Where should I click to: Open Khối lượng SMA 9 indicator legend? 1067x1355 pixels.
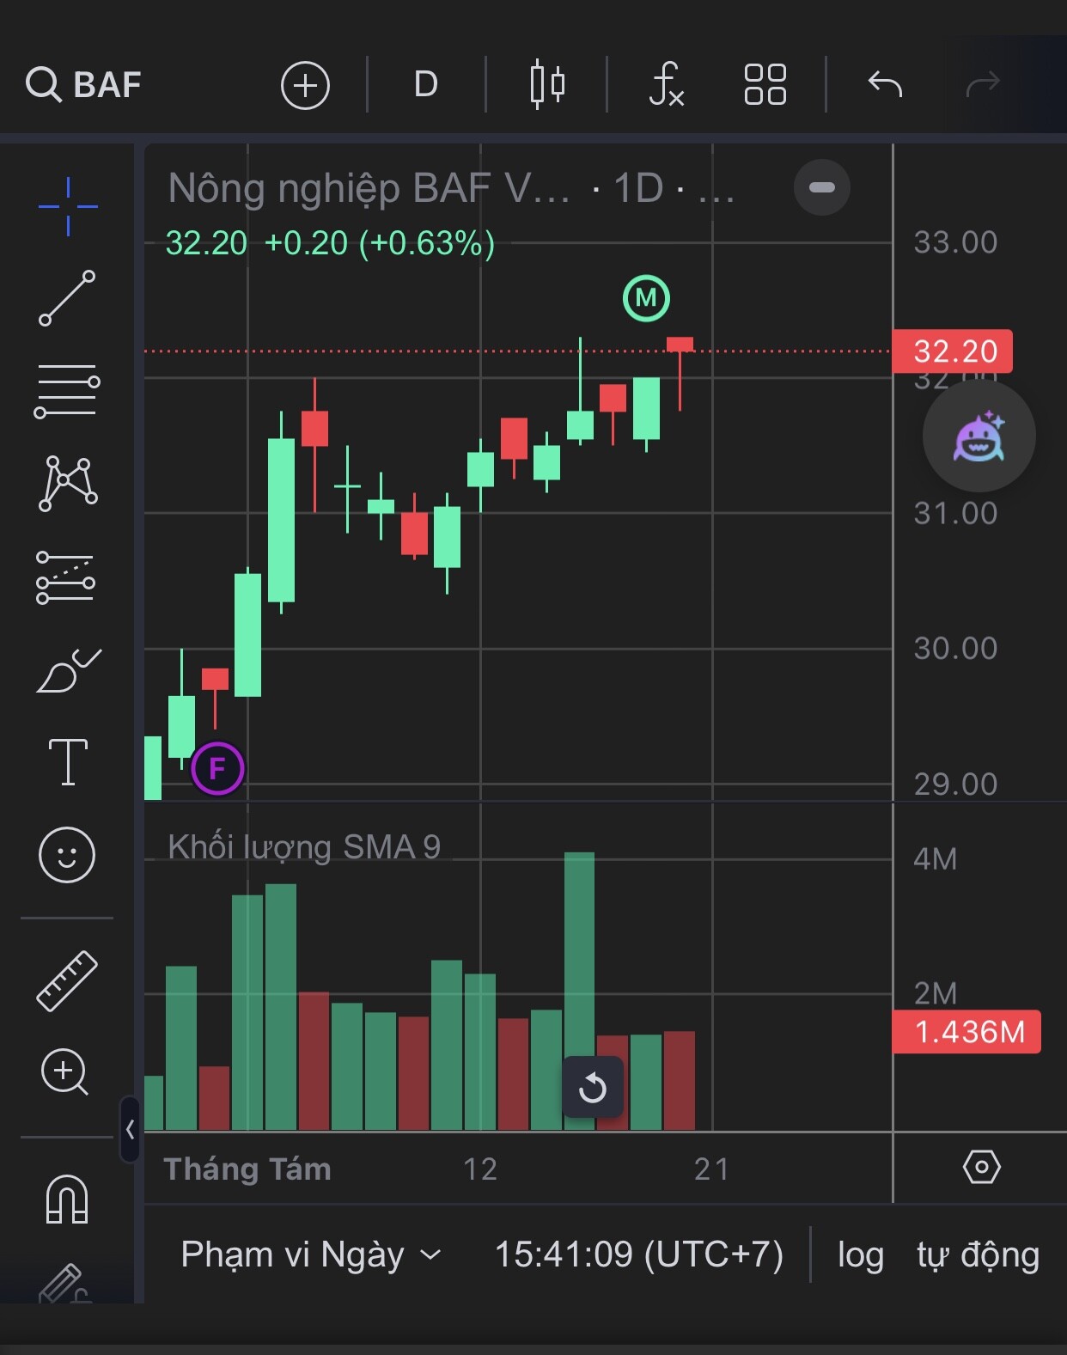point(304,847)
